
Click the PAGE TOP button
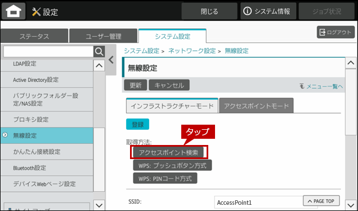(x=321, y=201)
